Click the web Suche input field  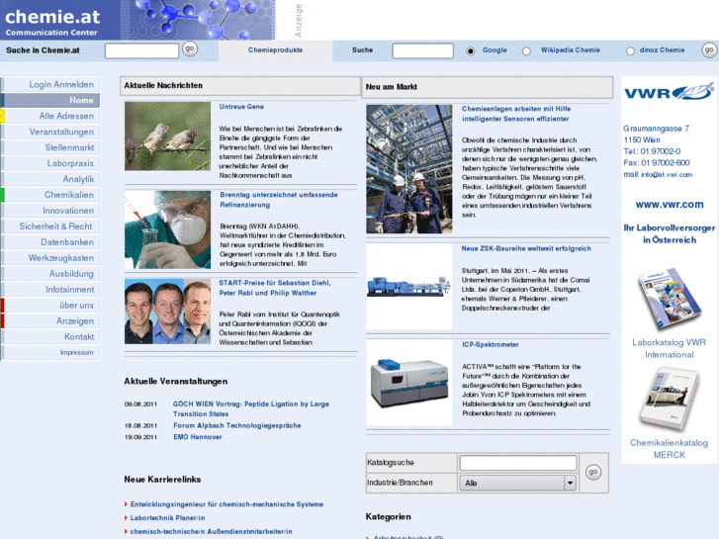tap(422, 50)
